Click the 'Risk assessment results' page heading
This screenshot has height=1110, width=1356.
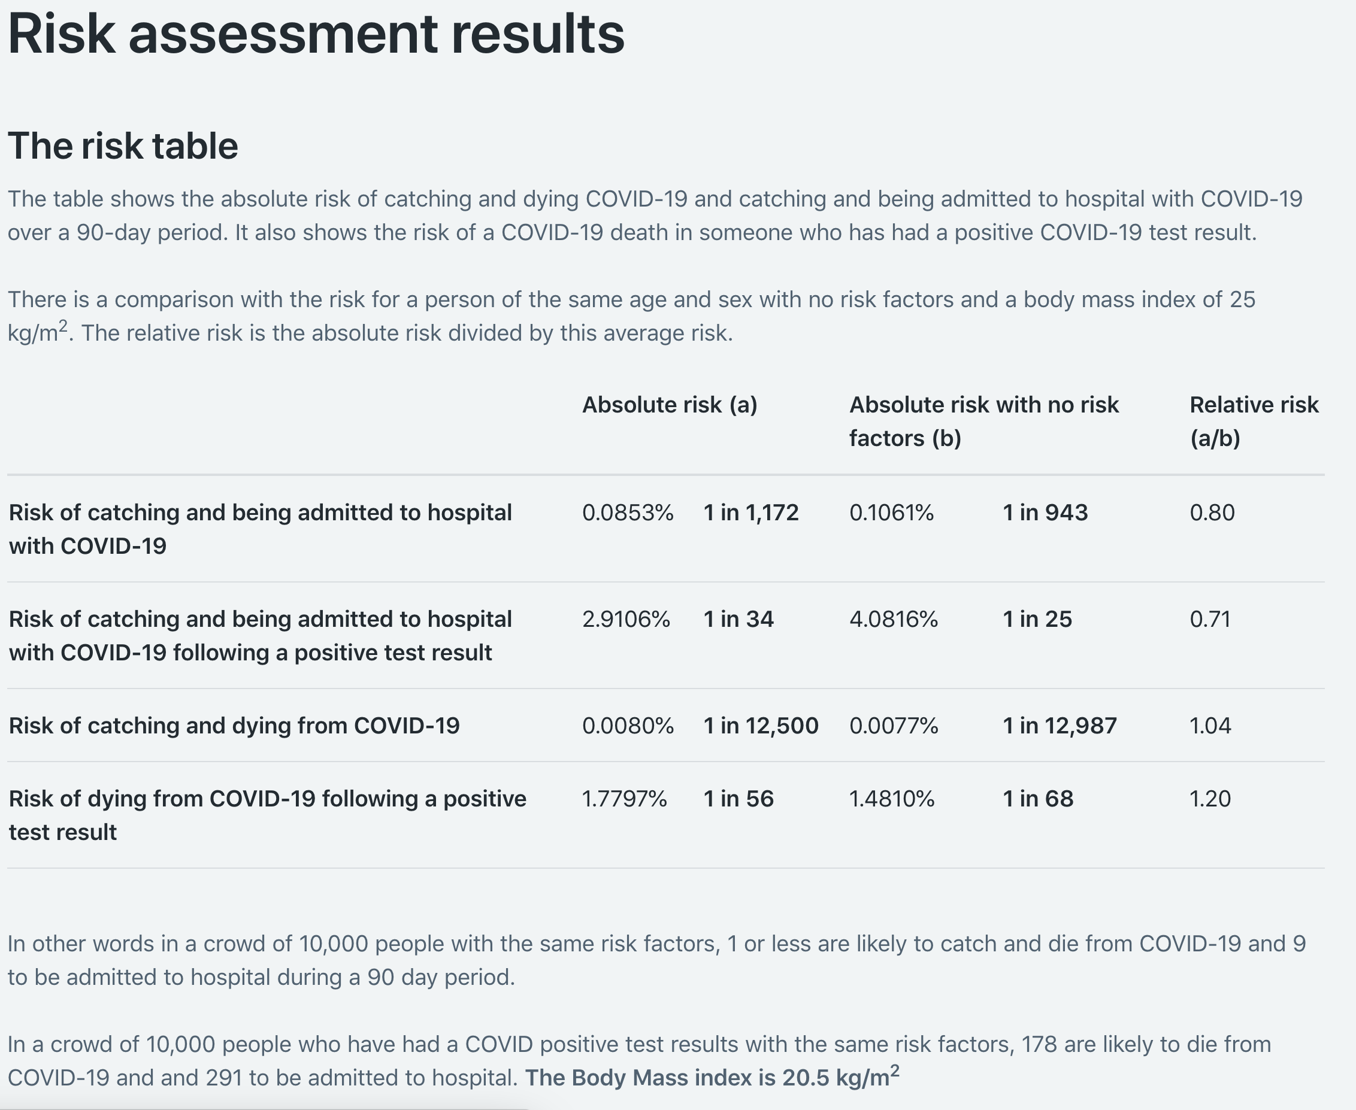[x=316, y=35]
